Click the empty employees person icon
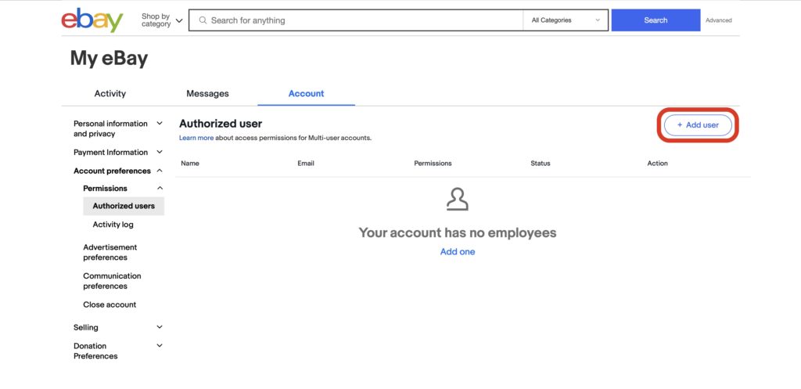This screenshot has height=389, width=801. [457, 200]
